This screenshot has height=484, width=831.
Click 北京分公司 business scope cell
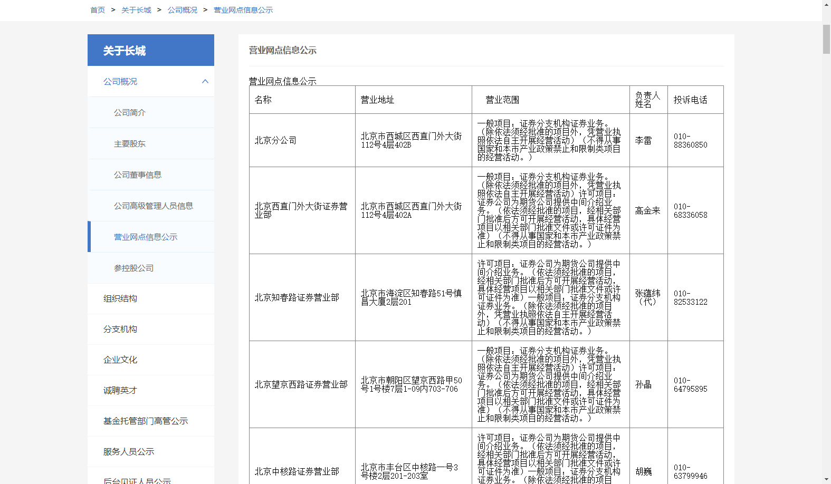click(551, 140)
